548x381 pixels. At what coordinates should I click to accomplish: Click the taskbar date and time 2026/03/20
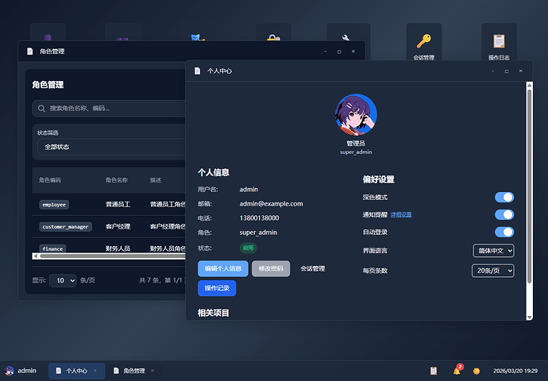pyautogui.click(x=515, y=371)
